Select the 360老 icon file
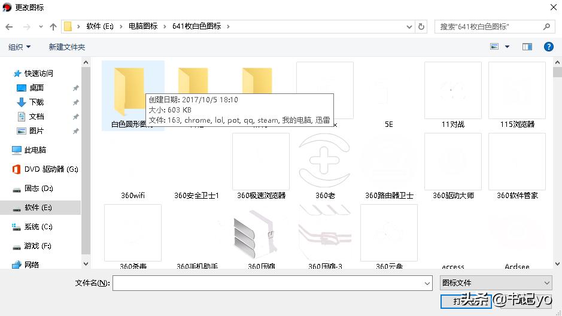This screenshot has height=316, width=562. (x=325, y=167)
